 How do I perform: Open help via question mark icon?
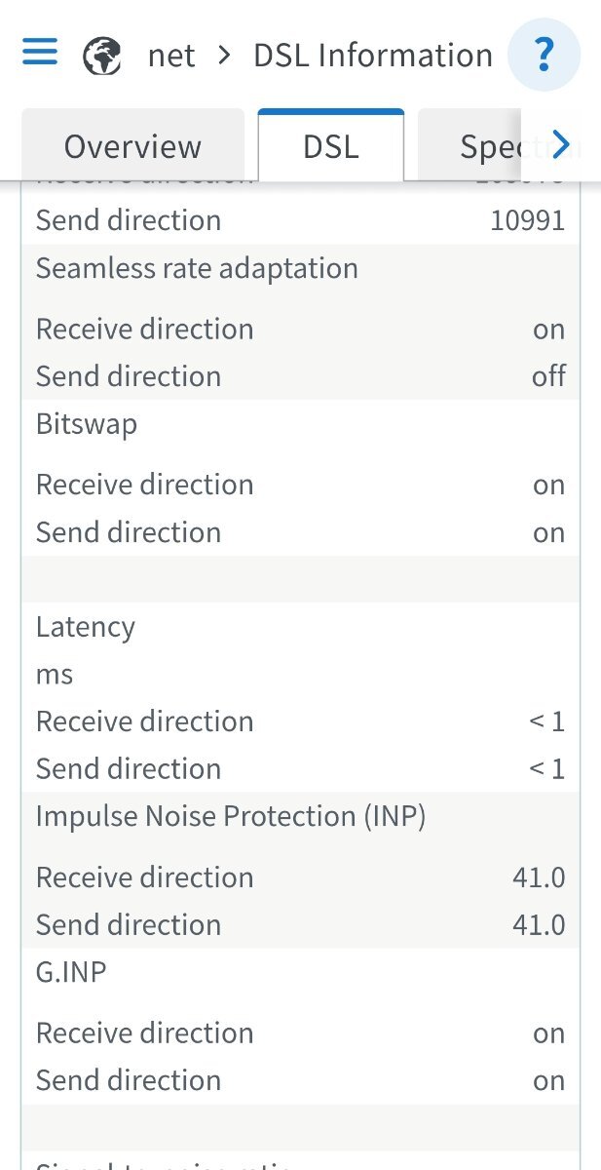pyautogui.click(x=545, y=54)
